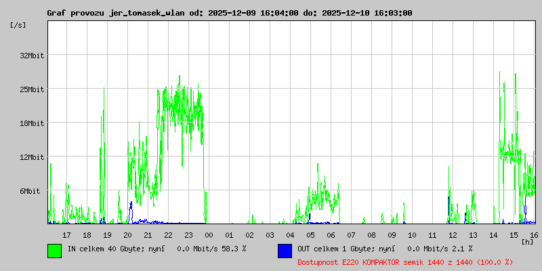The height and width of the screenshot is (271, 542).
Task: Select the 18Mbit y-axis label
Action: tap(32, 123)
